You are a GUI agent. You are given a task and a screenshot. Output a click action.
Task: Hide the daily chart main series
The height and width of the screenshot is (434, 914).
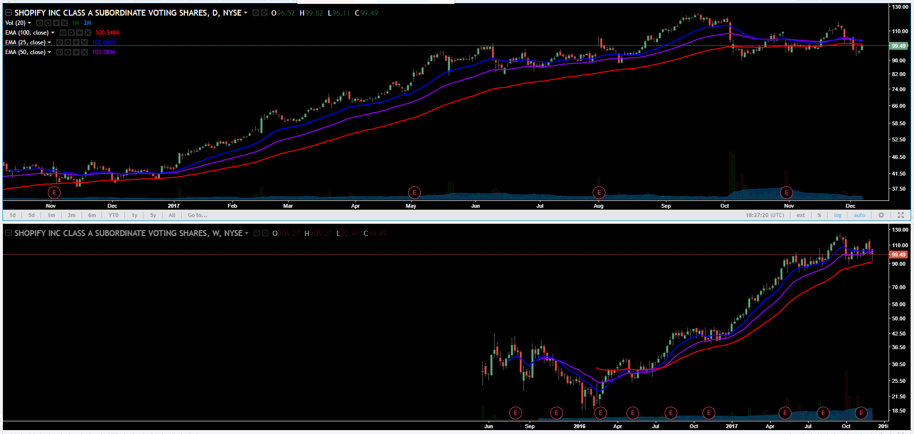[255, 13]
